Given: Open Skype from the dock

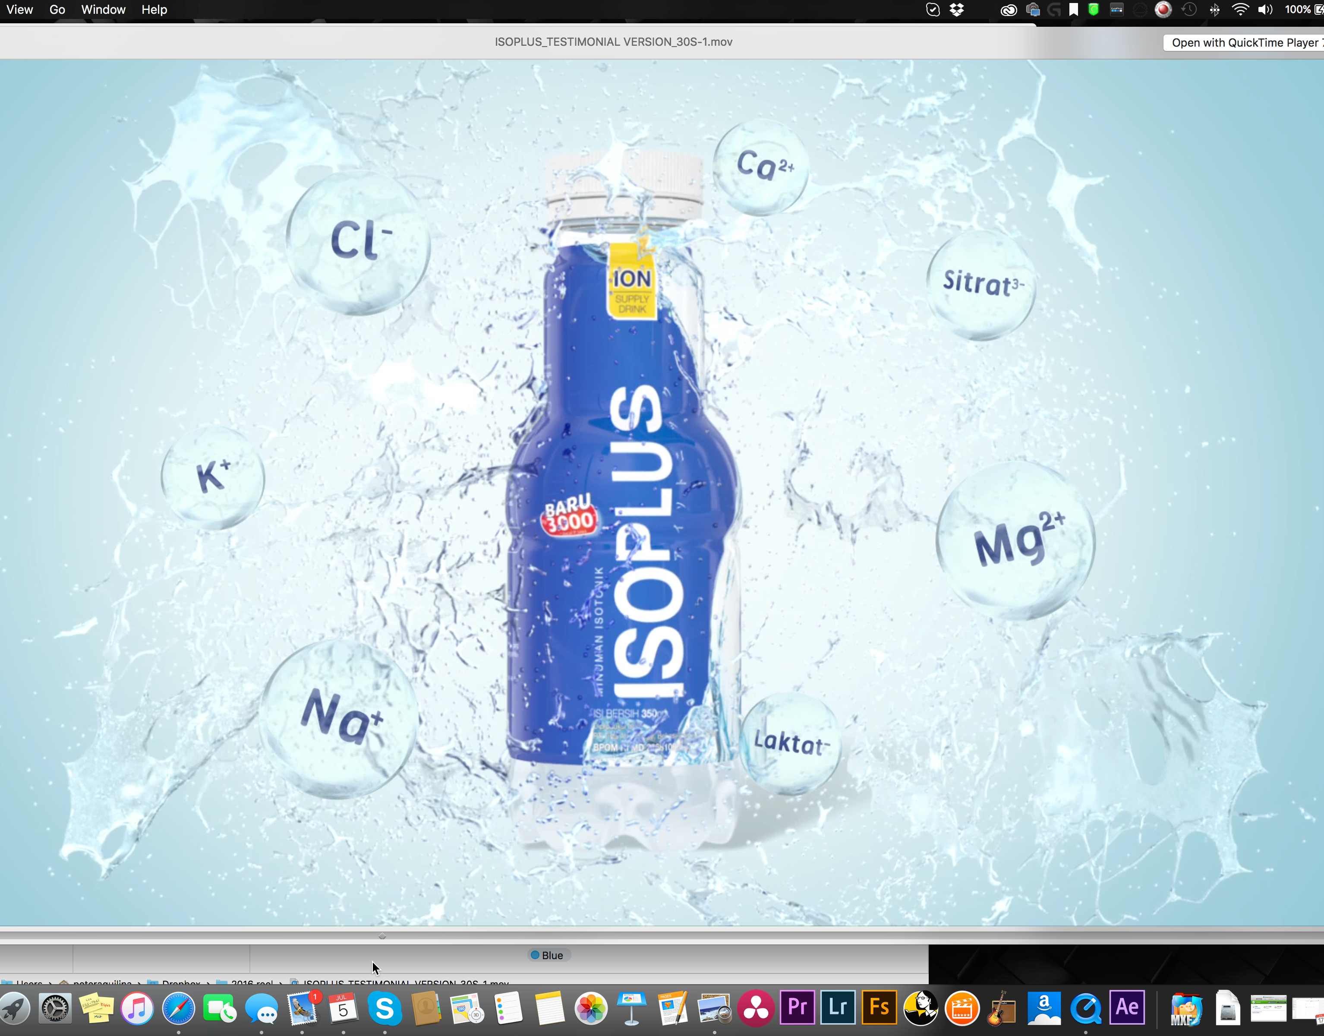Looking at the screenshot, I should 385,1009.
